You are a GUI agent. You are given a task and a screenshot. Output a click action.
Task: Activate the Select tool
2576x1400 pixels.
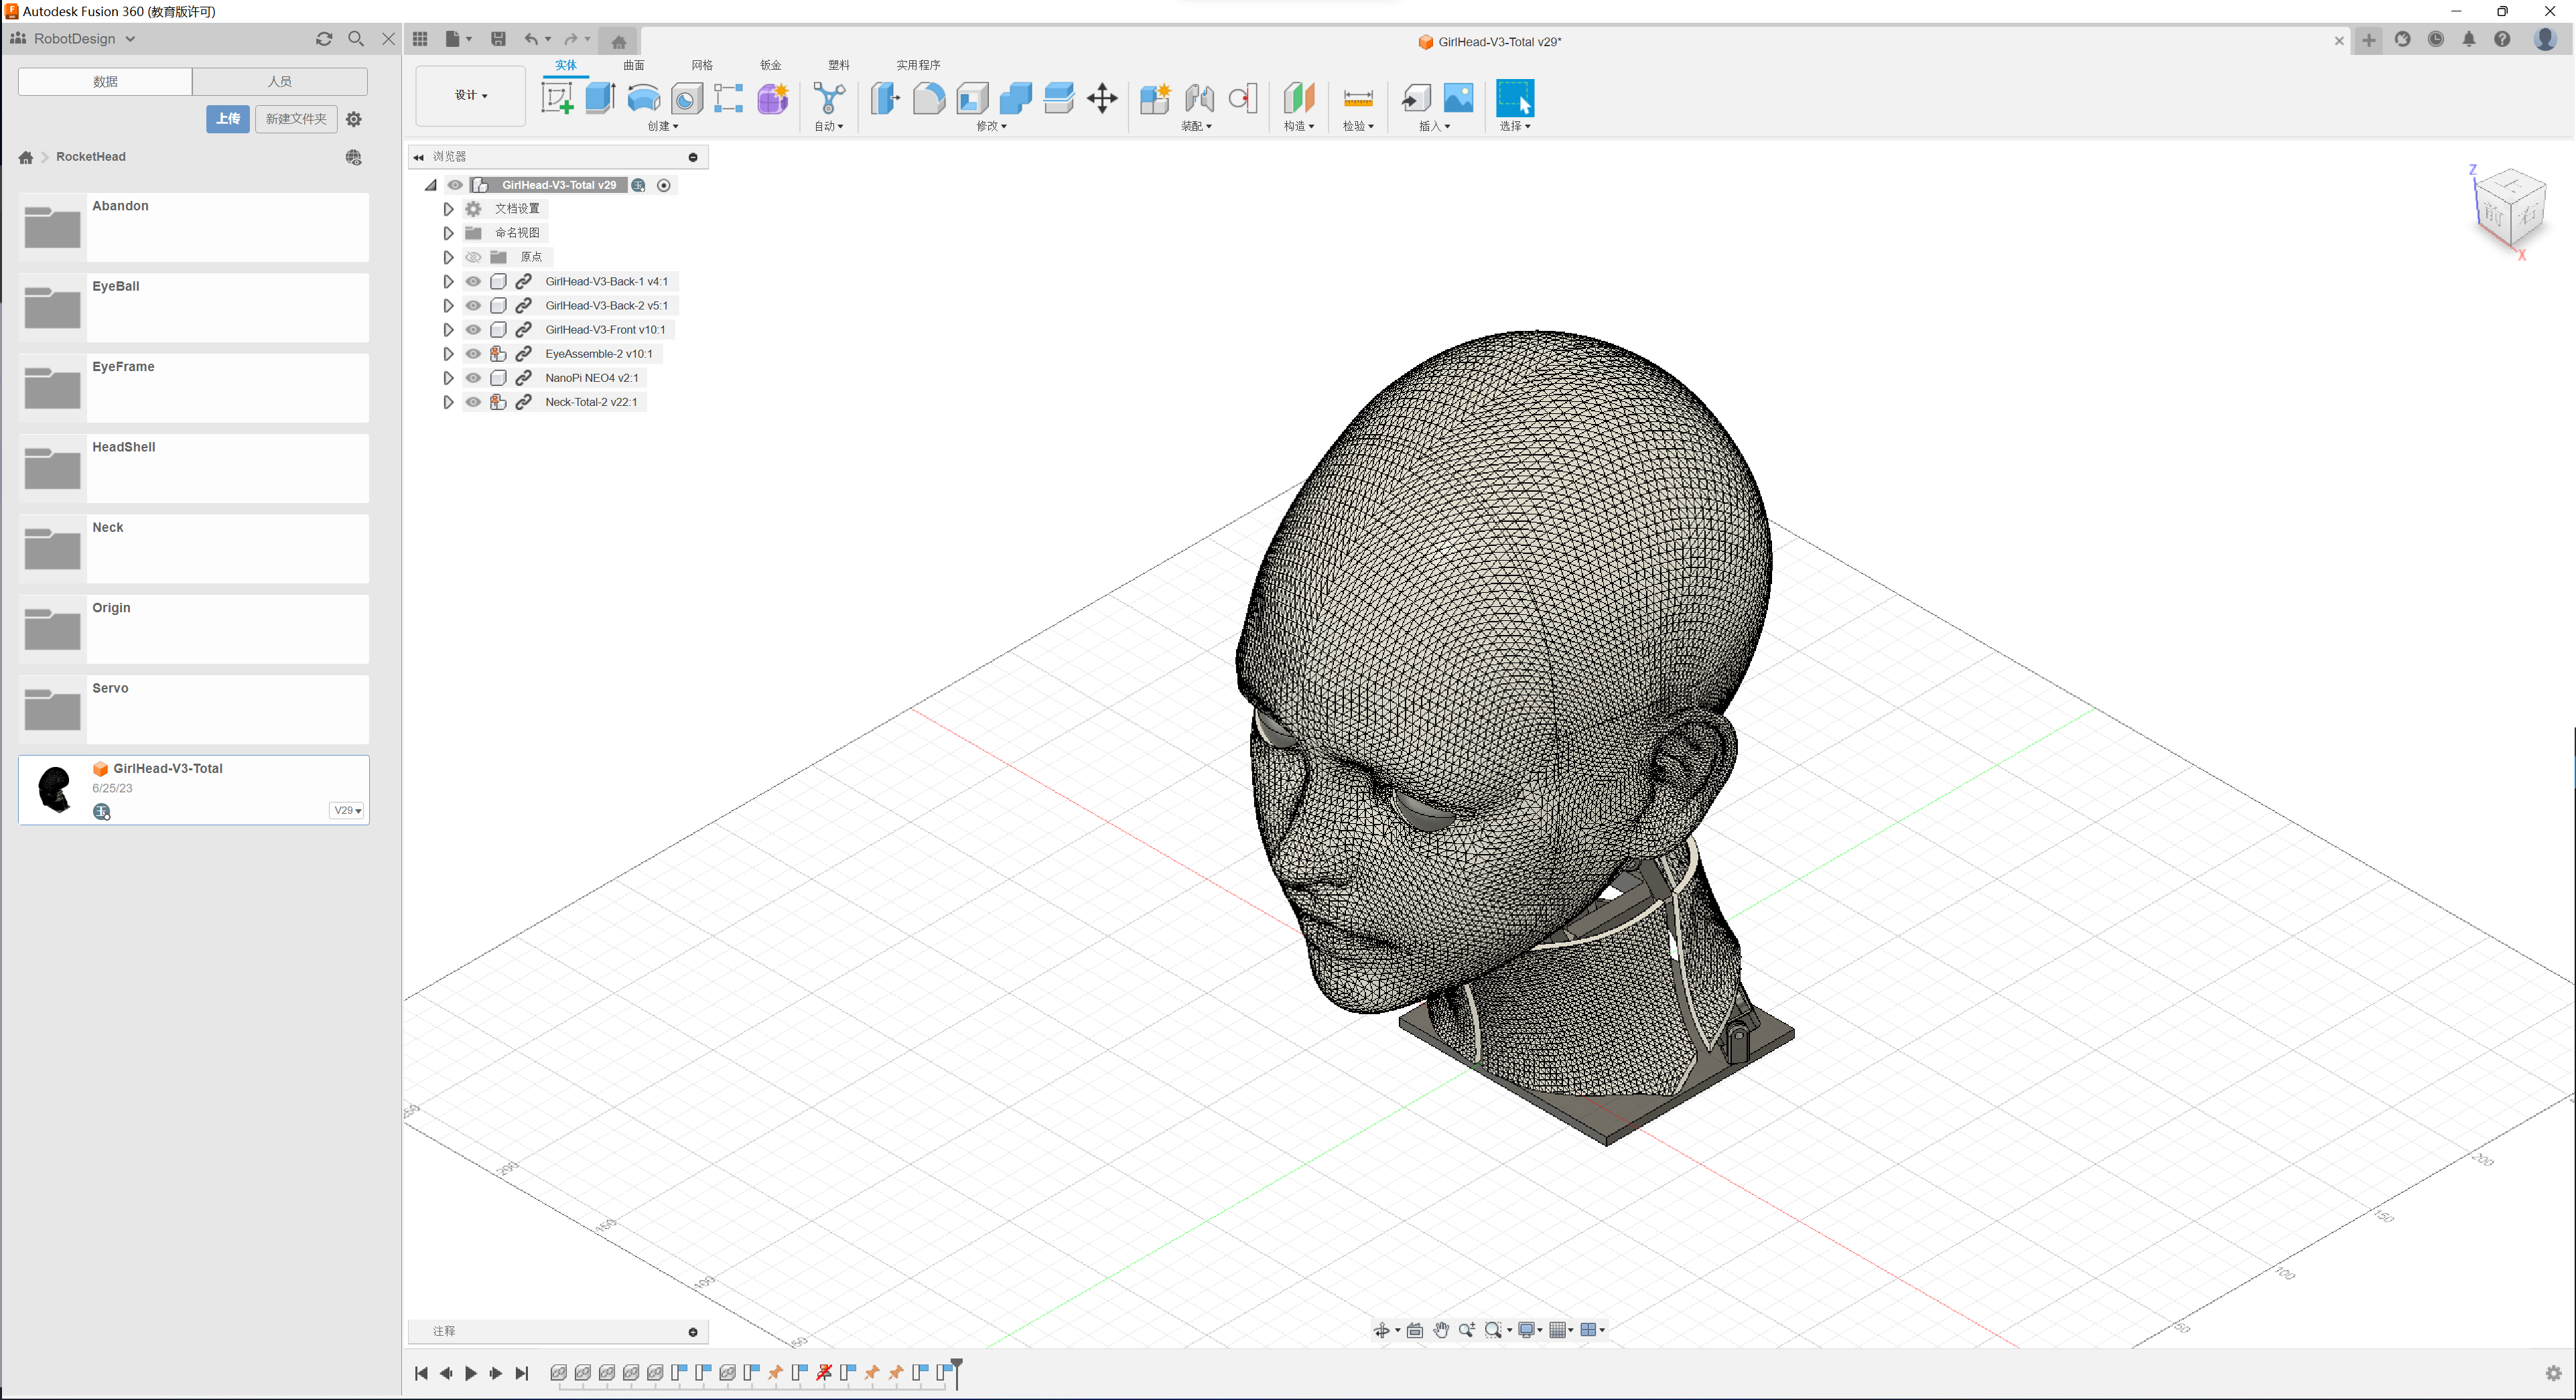click(x=1515, y=98)
